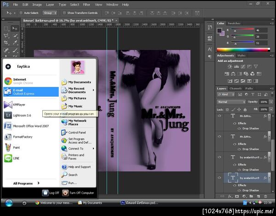Open the Fill 100% dropdown arrow

(271, 110)
